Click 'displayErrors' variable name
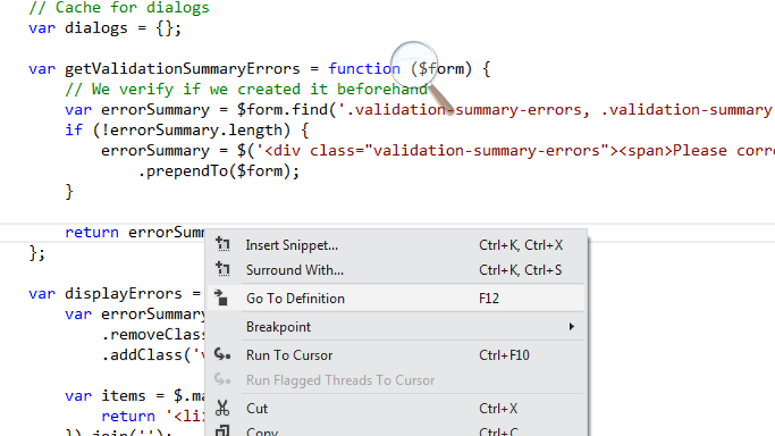775x436 pixels. (x=123, y=294)
